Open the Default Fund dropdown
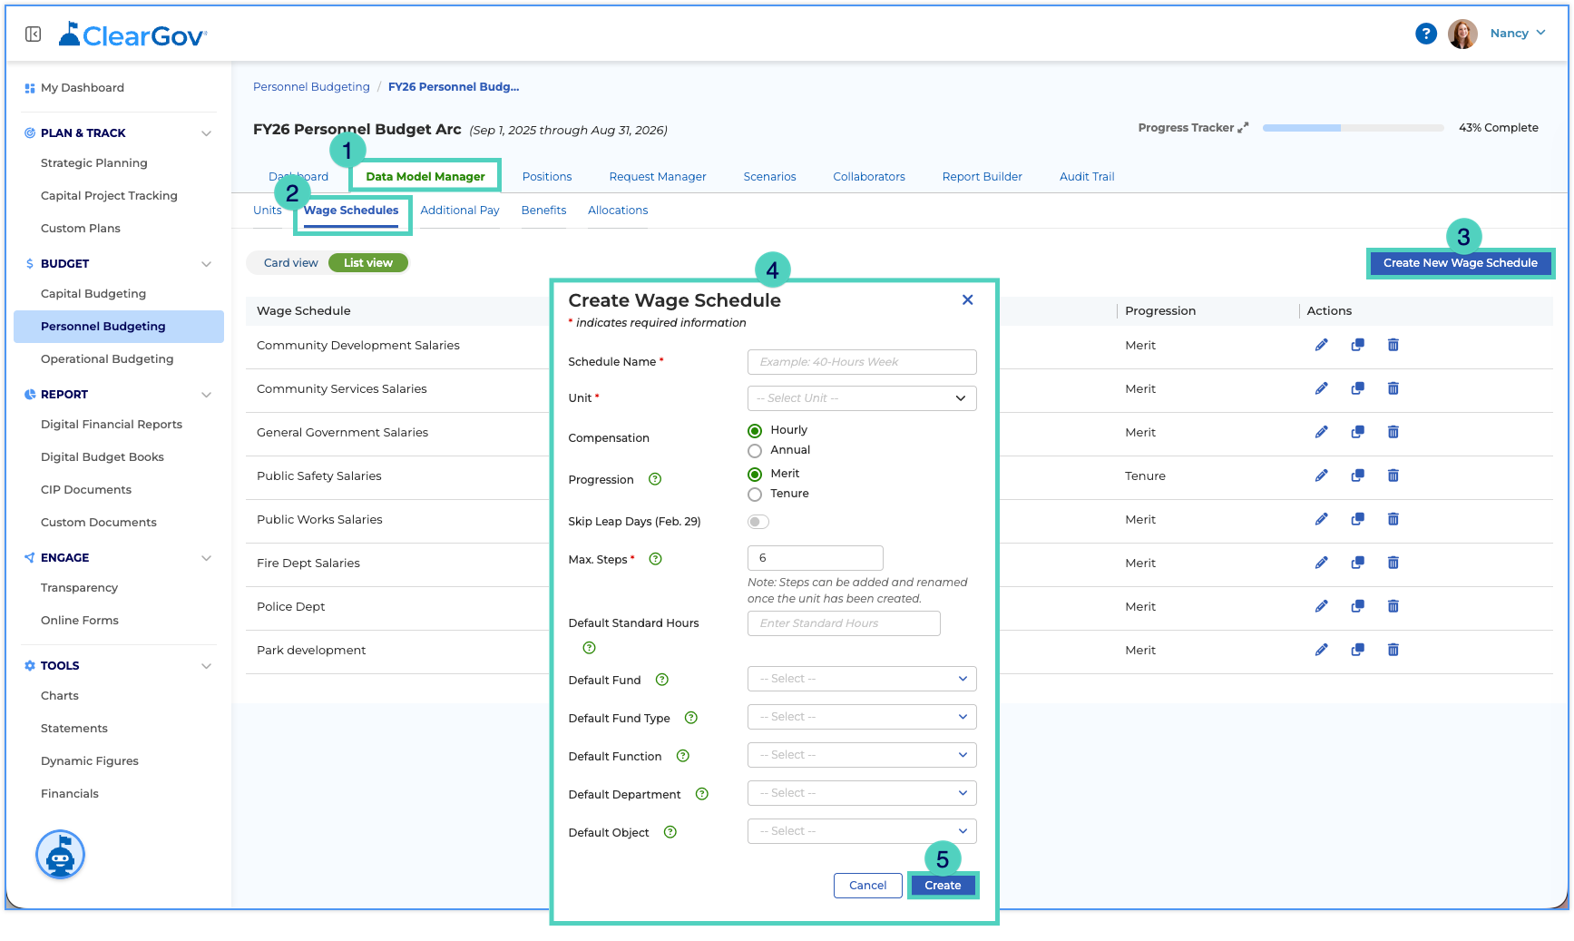The image size is (1574, 941). pos(862,679)
